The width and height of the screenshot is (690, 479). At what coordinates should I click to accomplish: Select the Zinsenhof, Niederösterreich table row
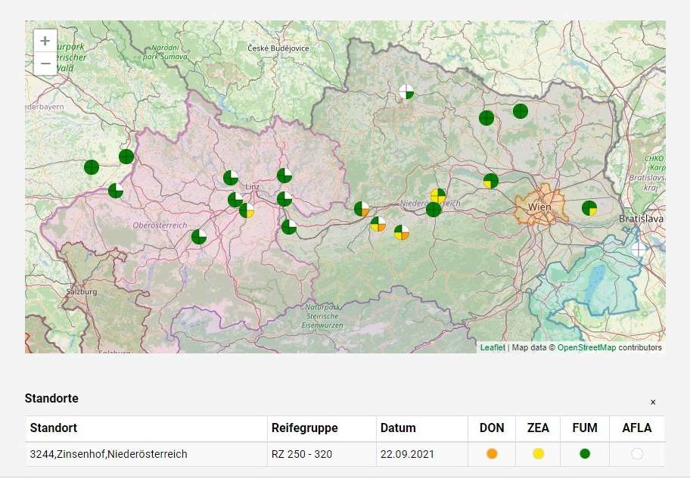tap(108, 454)
